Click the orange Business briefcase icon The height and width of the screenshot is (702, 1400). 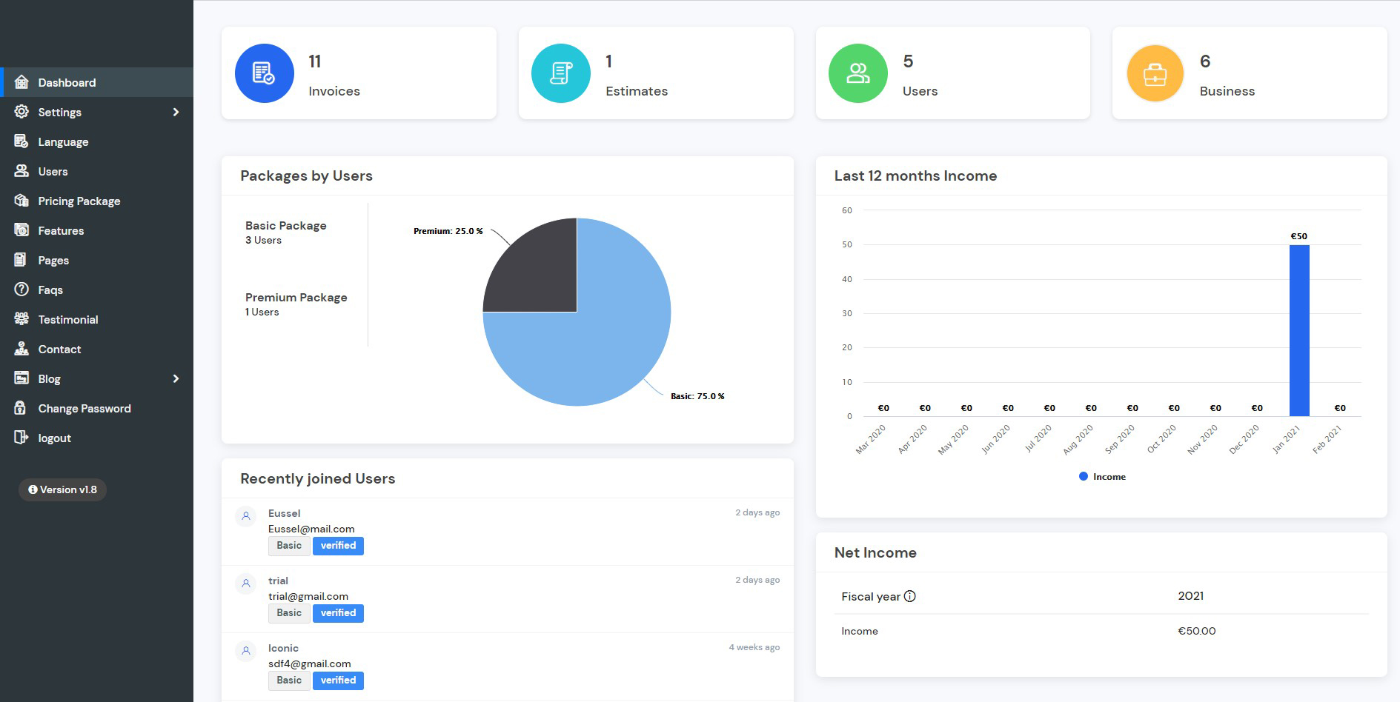coord(1155,73)
